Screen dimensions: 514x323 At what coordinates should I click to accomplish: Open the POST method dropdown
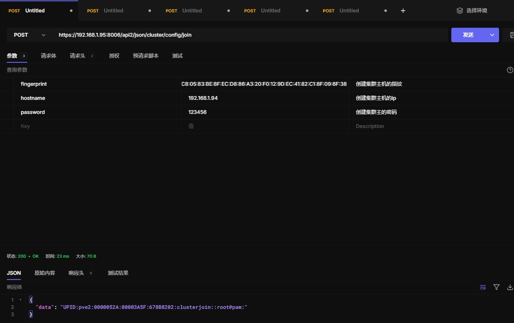(29, 35)
